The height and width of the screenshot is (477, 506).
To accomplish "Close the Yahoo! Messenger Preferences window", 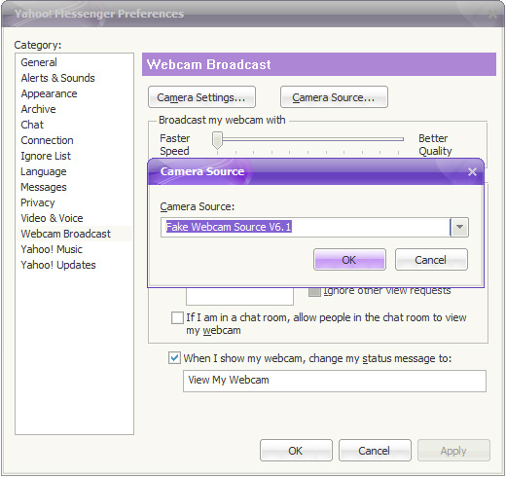I will point(492,14).
